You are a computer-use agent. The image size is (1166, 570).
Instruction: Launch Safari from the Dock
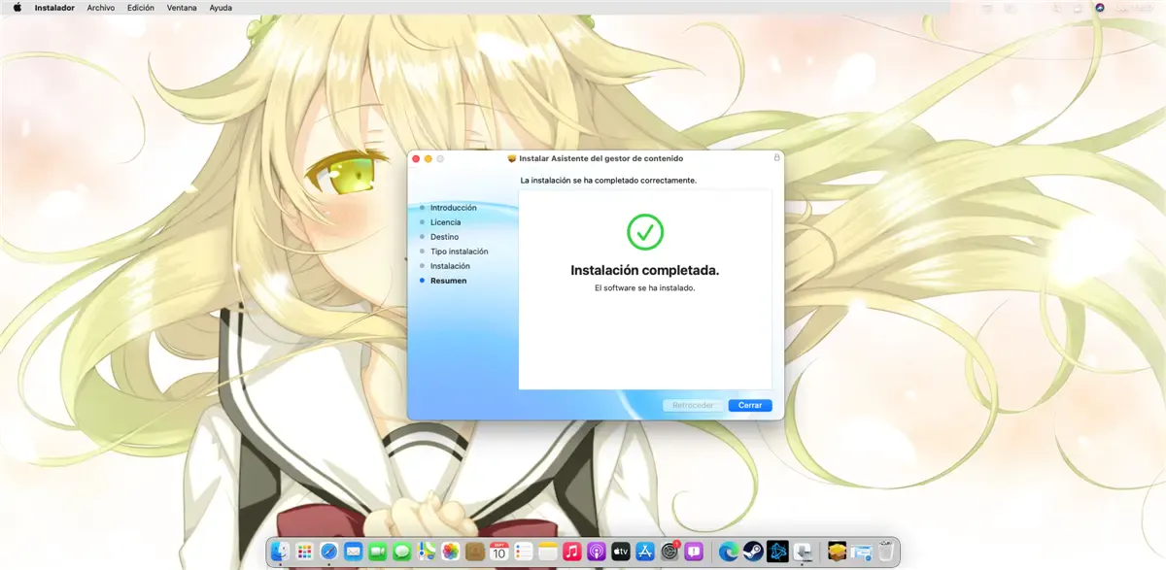(x=329, y=551)
